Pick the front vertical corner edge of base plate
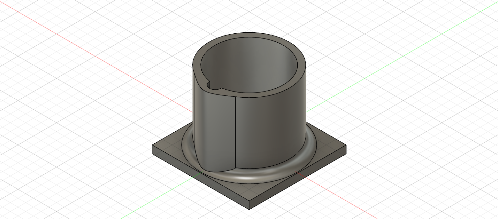498x219 pixels. coord(249,205)
